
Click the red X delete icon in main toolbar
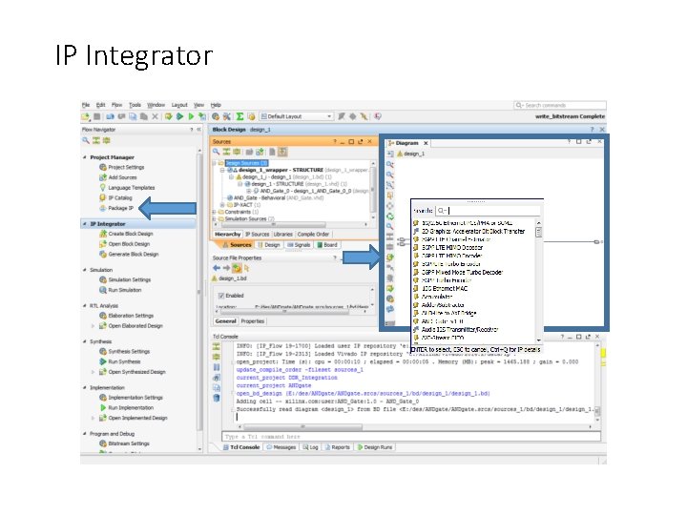coord(155,116)
